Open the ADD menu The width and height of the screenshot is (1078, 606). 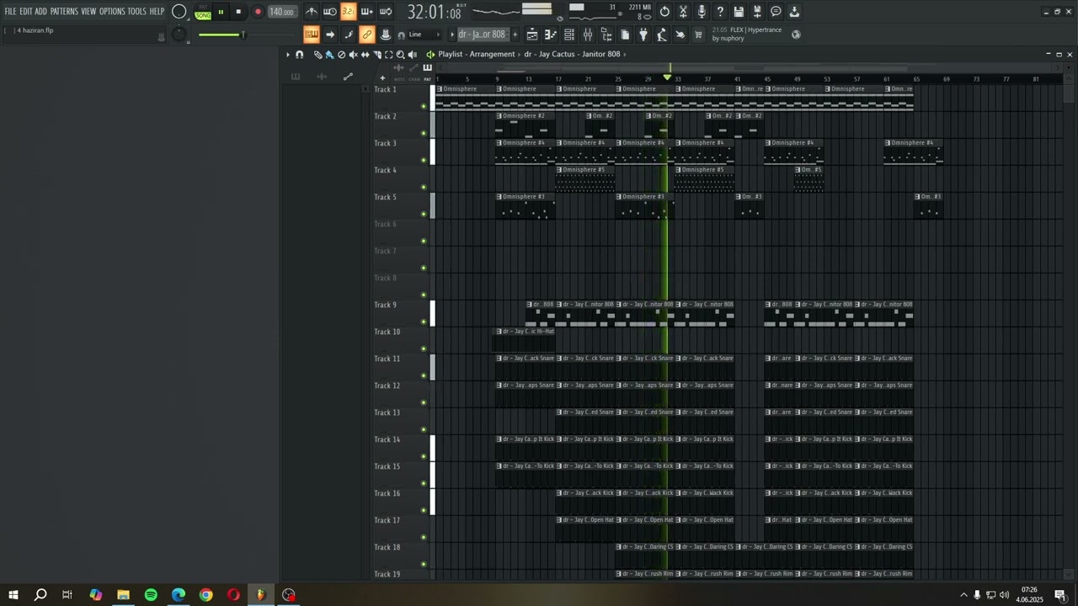[40, 11]
